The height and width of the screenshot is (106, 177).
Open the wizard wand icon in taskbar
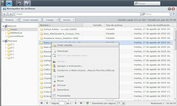tap(19, 3)
